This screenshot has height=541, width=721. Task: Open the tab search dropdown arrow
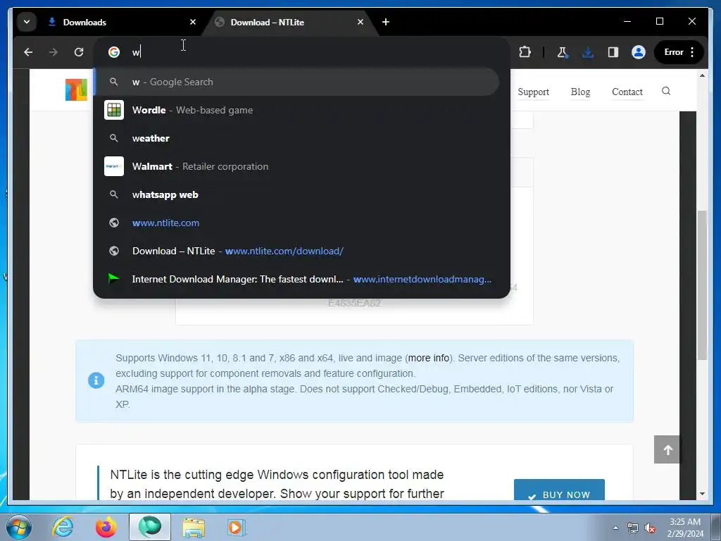[27, 22]
